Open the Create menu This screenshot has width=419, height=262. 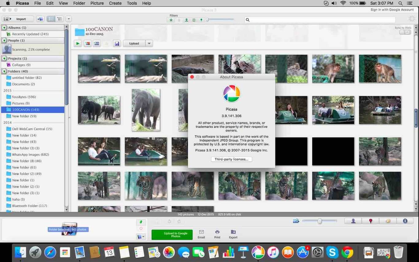pyautogui.click(x=115, y=3)
